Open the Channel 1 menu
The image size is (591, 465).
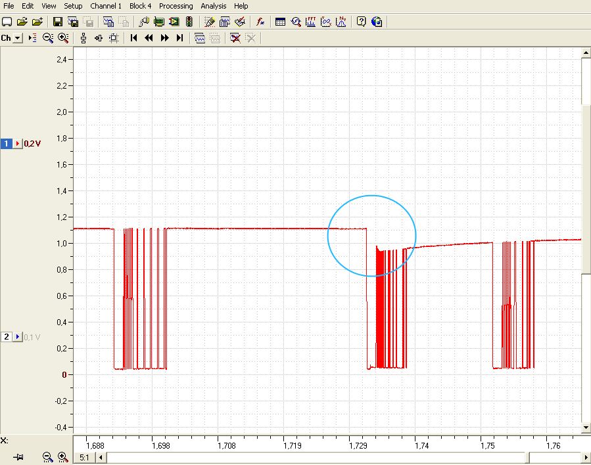click(106, 6)
